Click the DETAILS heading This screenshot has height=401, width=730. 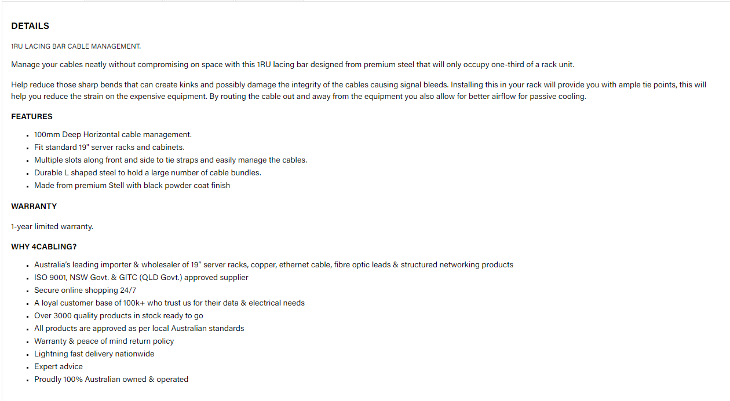(30, 26)
